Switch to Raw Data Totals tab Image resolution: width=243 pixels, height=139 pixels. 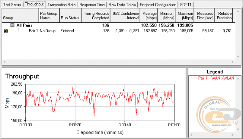[122, 5]
